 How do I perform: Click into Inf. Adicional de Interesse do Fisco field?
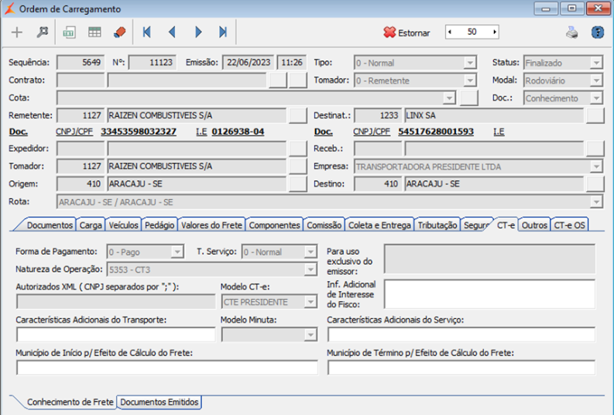point(489,294)
